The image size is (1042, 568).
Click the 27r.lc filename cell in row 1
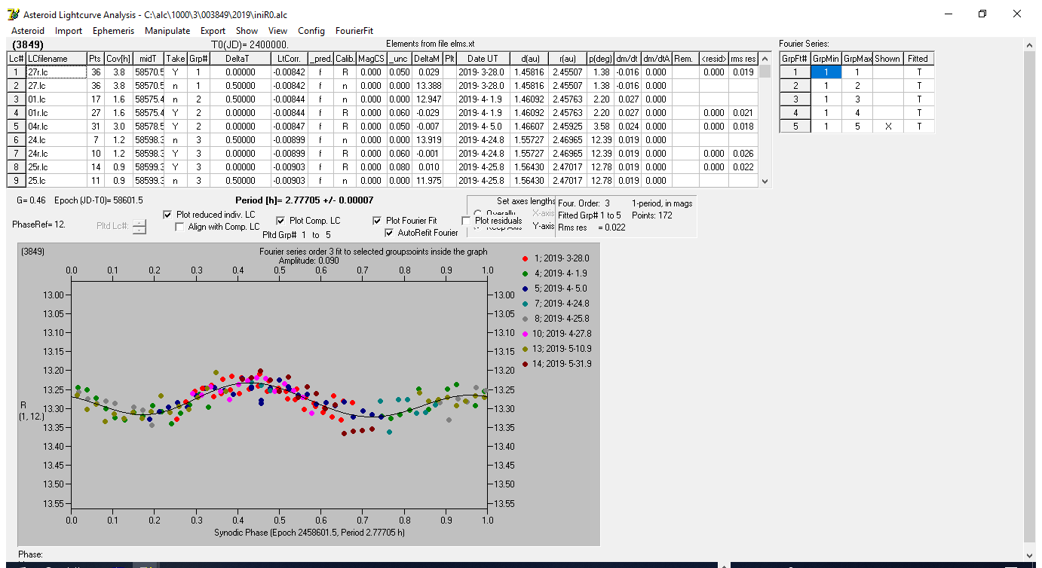coord(56,72)
